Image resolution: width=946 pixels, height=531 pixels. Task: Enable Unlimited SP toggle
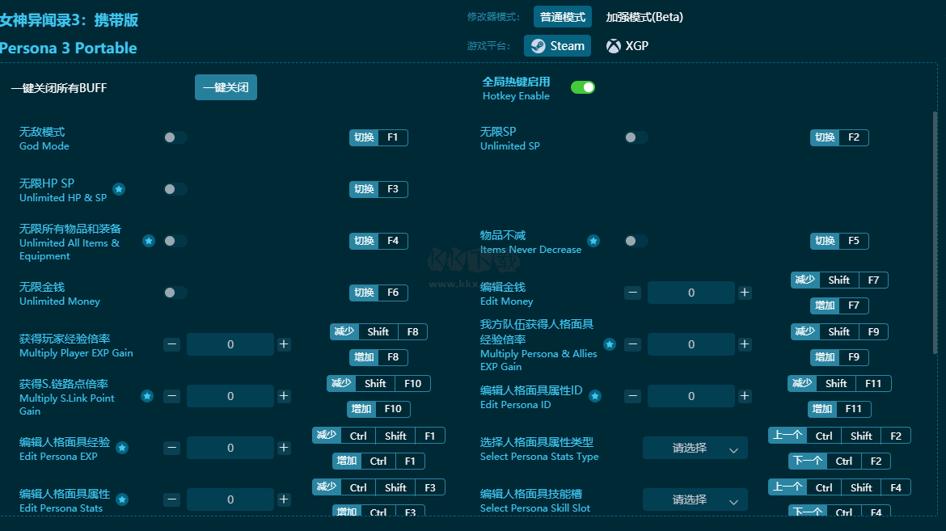tap(636, 137)
